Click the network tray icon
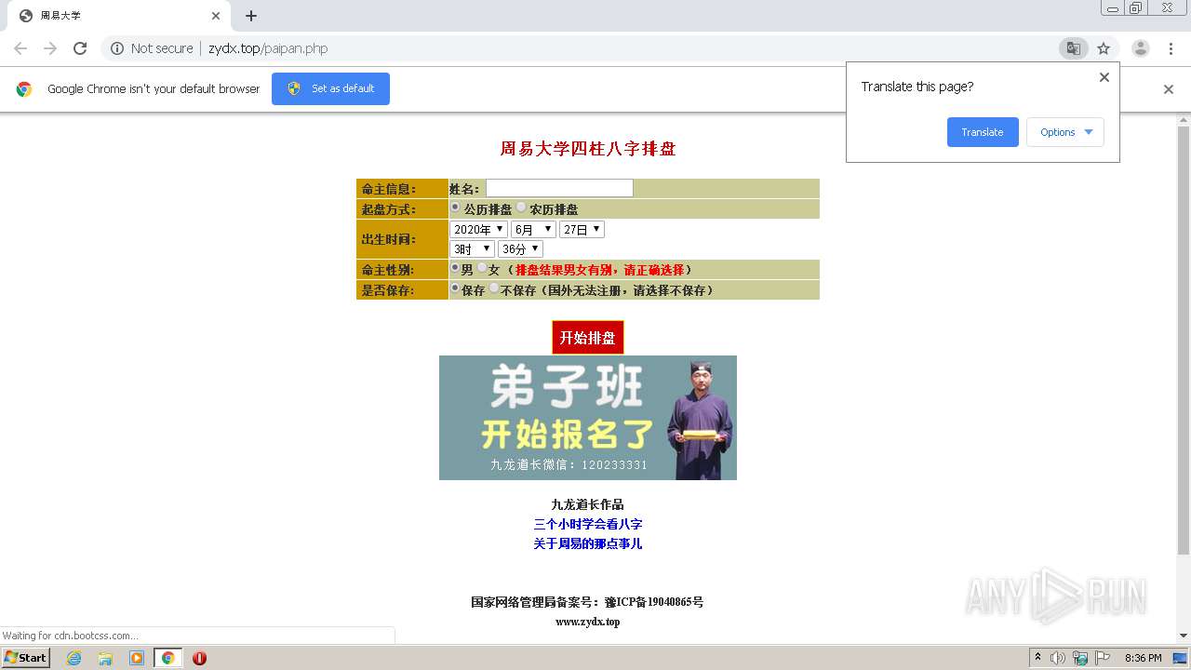1191x670 pixels. point(1080,658)
